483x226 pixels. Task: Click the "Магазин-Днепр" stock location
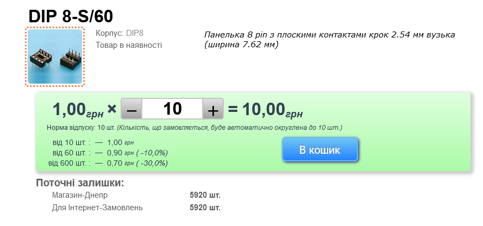click(80, 195)
